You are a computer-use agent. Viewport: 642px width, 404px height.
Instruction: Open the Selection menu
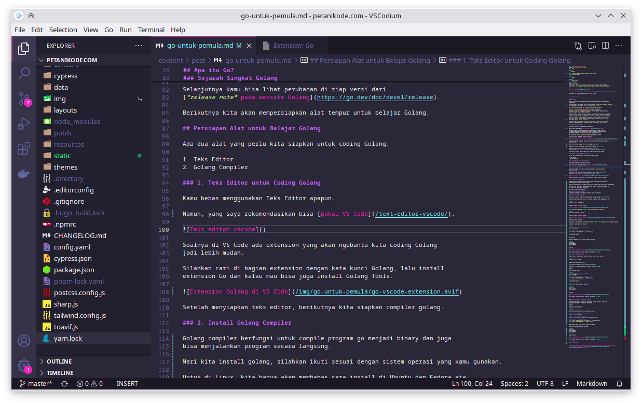tap(63, 30)
